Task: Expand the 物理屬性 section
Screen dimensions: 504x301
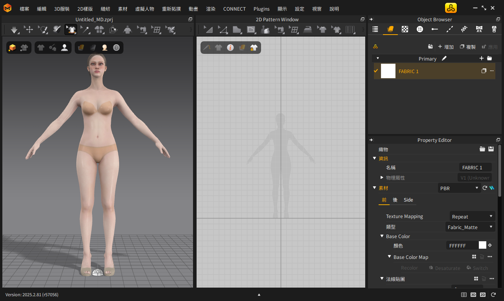Action: click(382, 178)
